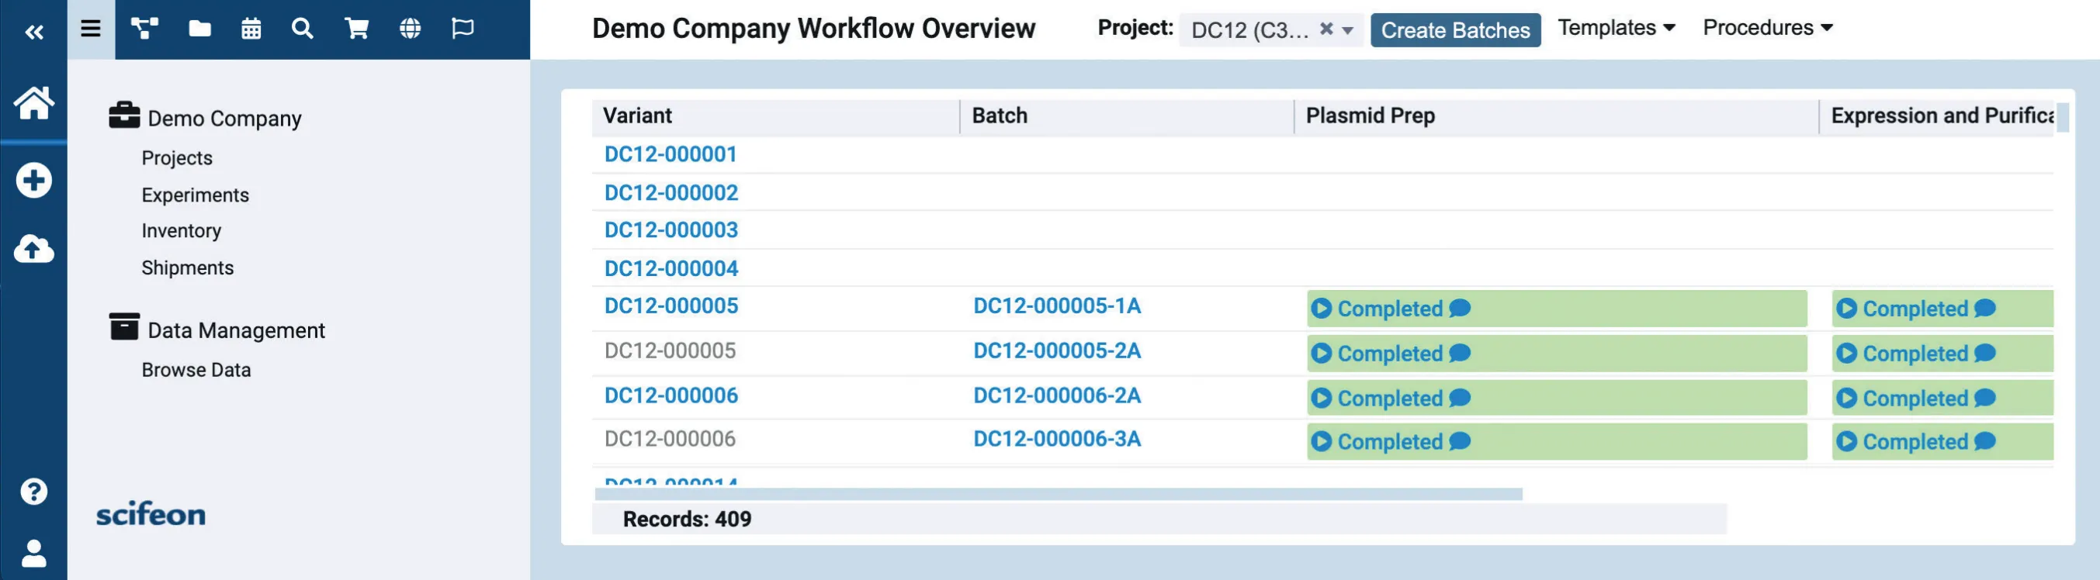The image size is (2100, 580).
Task: Open variant link DC12-000001
Action: (670, 154)
